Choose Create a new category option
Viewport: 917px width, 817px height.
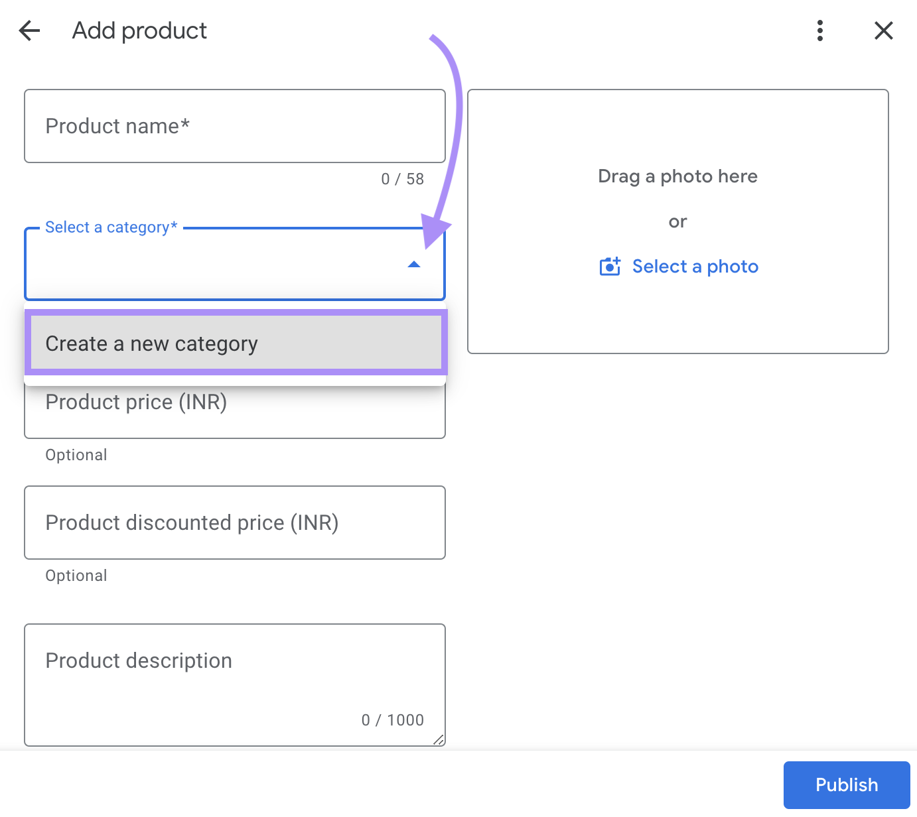coord(236,344)
